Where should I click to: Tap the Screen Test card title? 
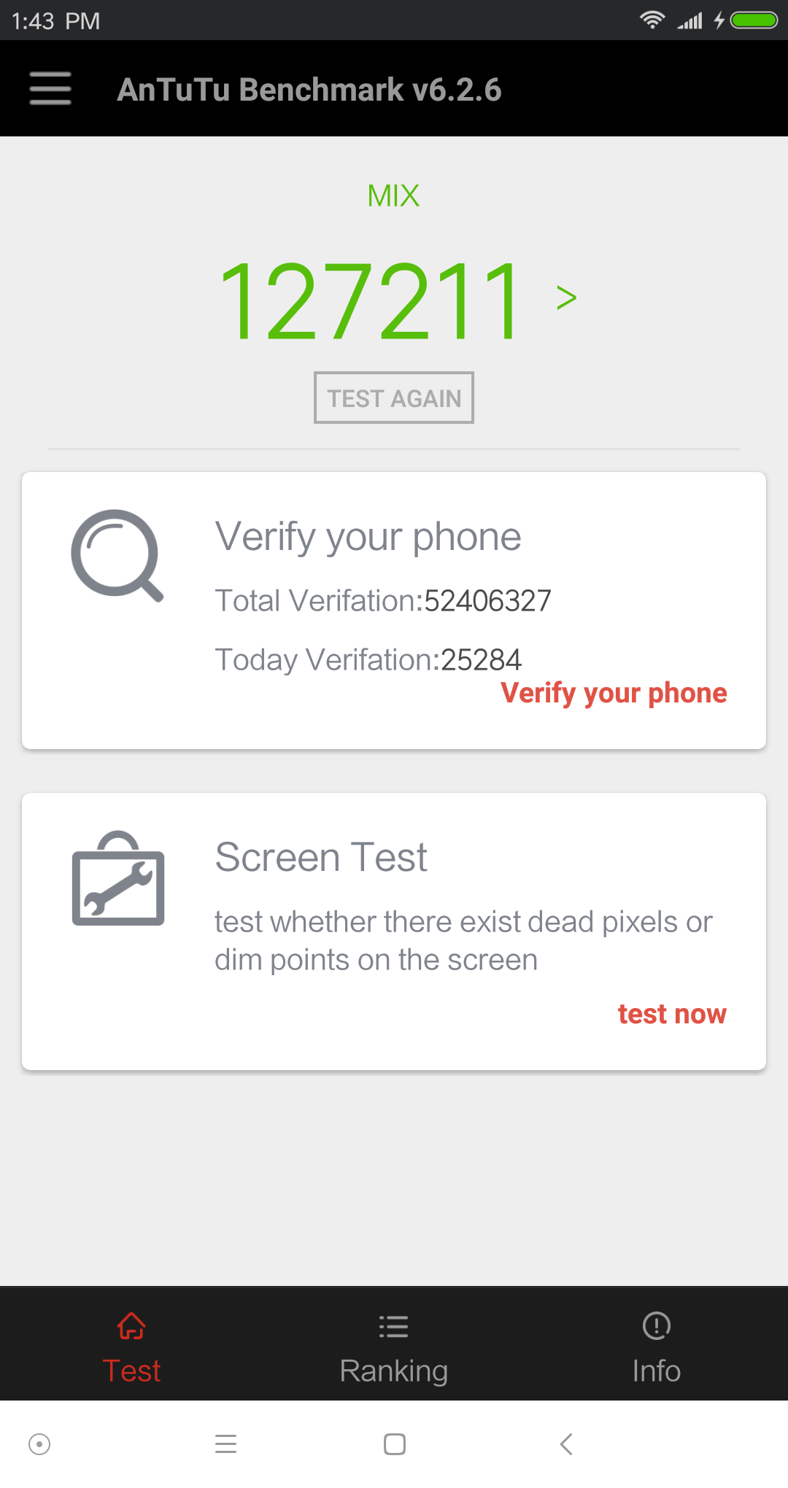[x=321, y=857]
